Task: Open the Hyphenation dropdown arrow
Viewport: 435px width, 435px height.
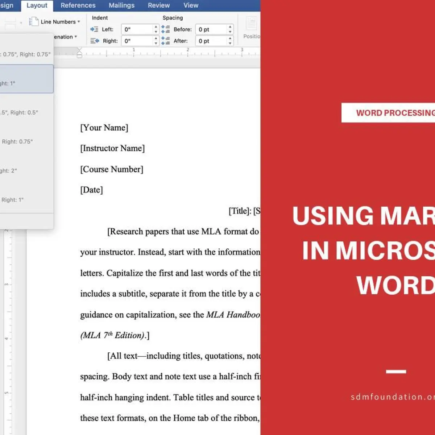Action: [76, 37]
